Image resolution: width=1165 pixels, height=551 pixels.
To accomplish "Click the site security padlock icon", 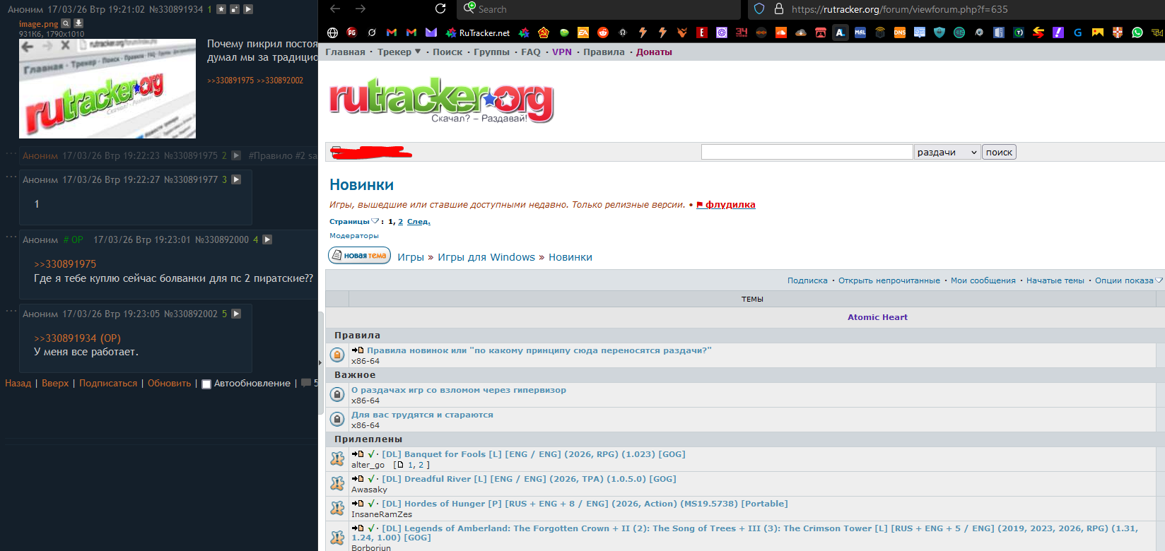I will click(779, 9).
